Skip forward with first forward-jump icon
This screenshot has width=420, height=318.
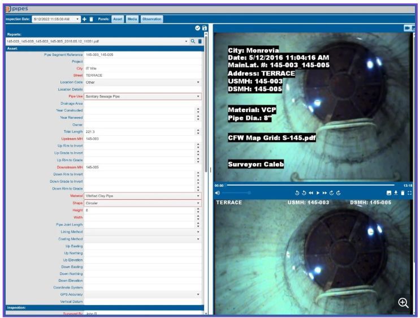[332, 193]
